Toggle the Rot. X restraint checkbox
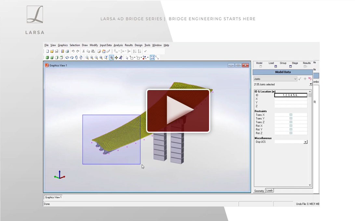Screen dimensions: 355x221 [291, 126]
